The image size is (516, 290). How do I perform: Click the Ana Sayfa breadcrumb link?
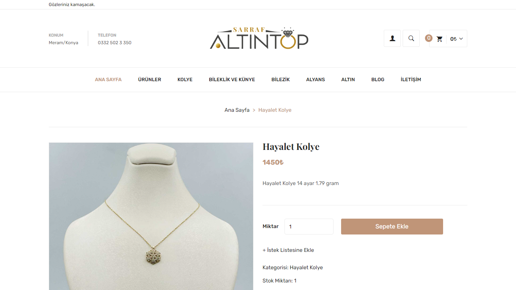tap(237, 110)
